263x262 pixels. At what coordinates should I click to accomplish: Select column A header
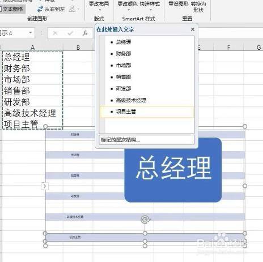click(32, 48)
